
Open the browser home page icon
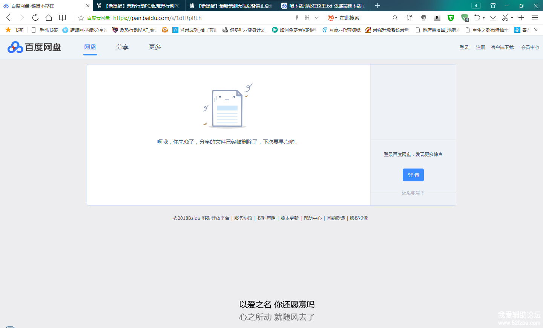tap(49, 18)
